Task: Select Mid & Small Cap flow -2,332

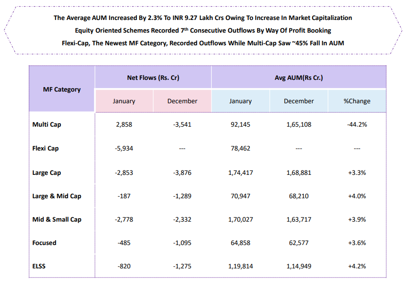Action: coord(182,220)
